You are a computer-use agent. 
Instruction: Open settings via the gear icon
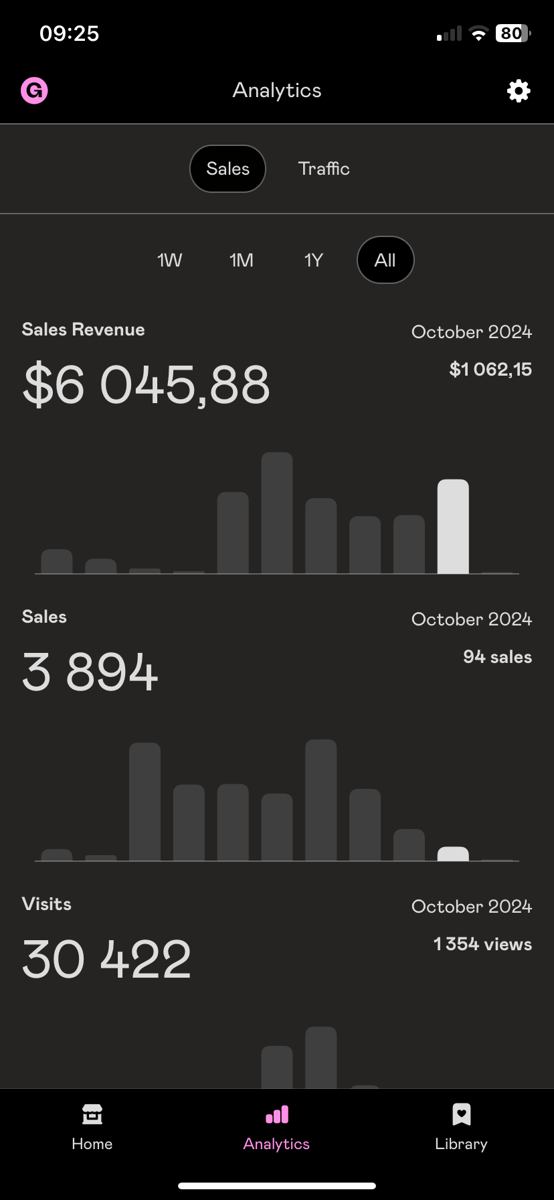coord(519,90)
